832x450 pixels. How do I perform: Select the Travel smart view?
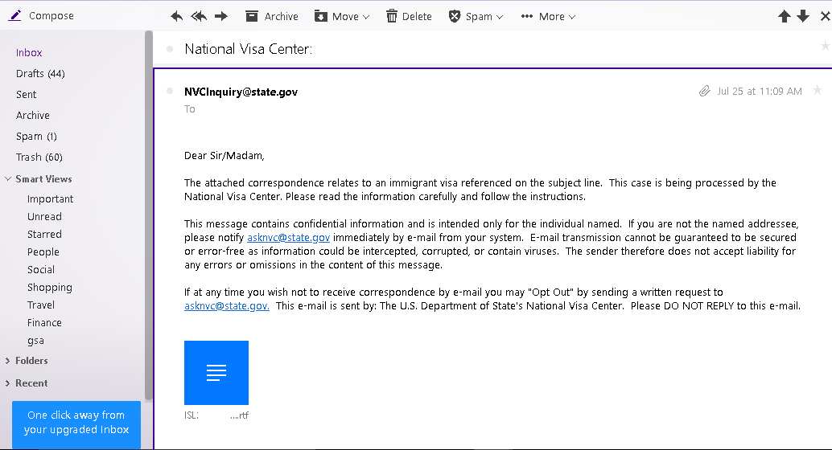coord(41,305)
